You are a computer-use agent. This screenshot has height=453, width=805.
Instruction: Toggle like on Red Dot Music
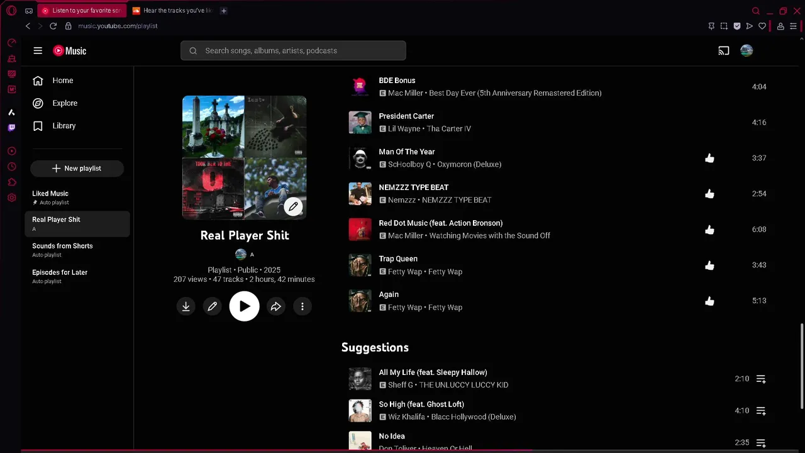point(709,230)
